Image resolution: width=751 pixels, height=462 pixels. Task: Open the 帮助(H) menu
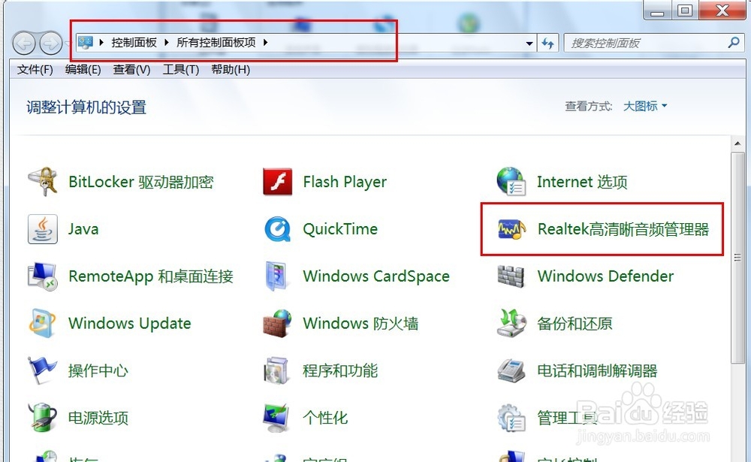(x=231, y=70)
